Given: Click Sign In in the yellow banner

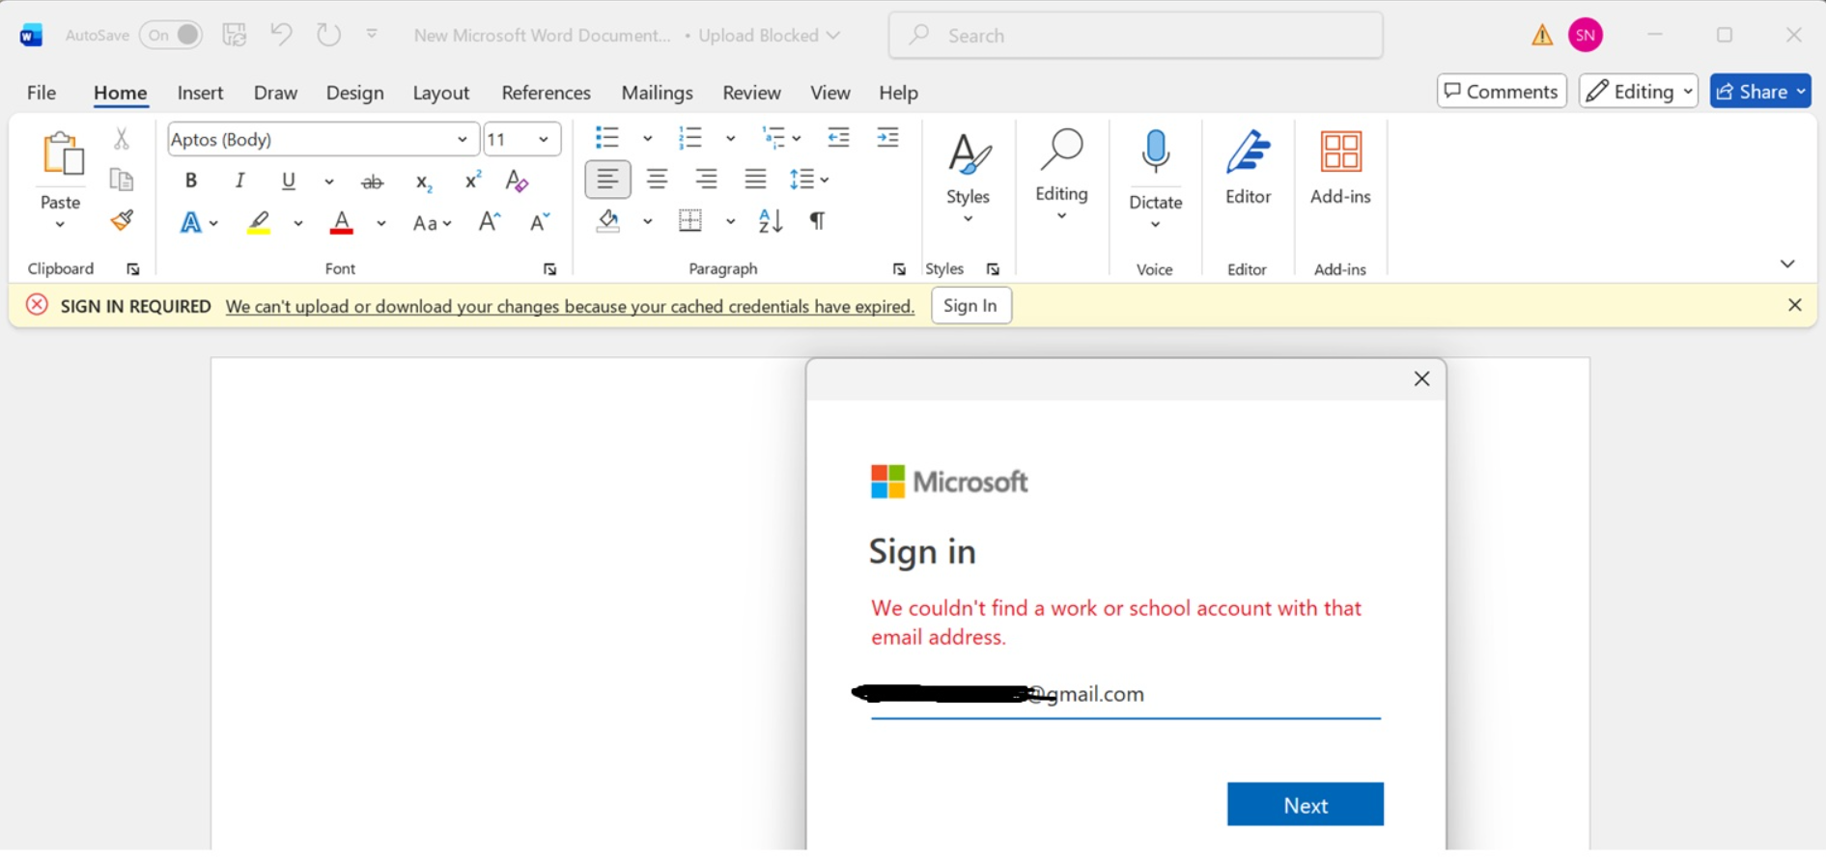Looking at the screenshot, I should [x=970, y=306].
